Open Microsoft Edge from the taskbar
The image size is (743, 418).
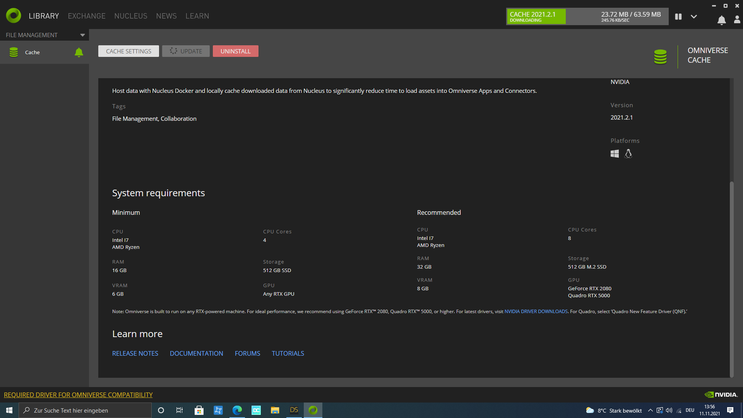click(x=237, y=410)
